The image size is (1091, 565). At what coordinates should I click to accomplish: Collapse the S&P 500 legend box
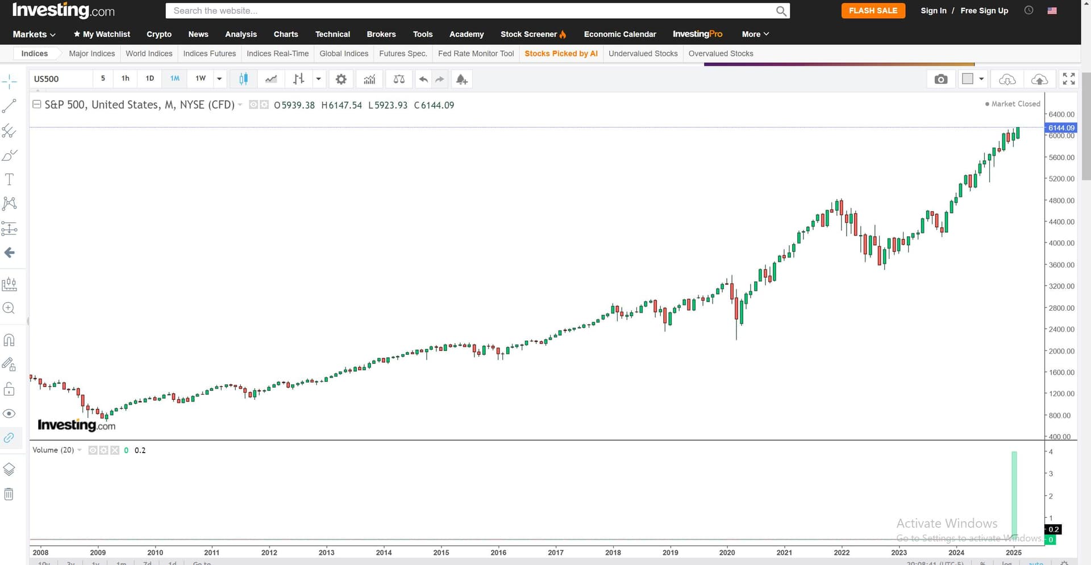tap(37, 104)
